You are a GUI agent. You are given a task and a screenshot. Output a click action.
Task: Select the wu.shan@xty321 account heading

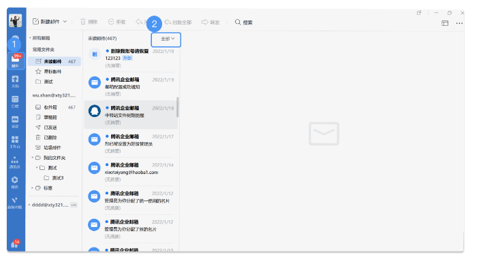(x=54, y=95)
